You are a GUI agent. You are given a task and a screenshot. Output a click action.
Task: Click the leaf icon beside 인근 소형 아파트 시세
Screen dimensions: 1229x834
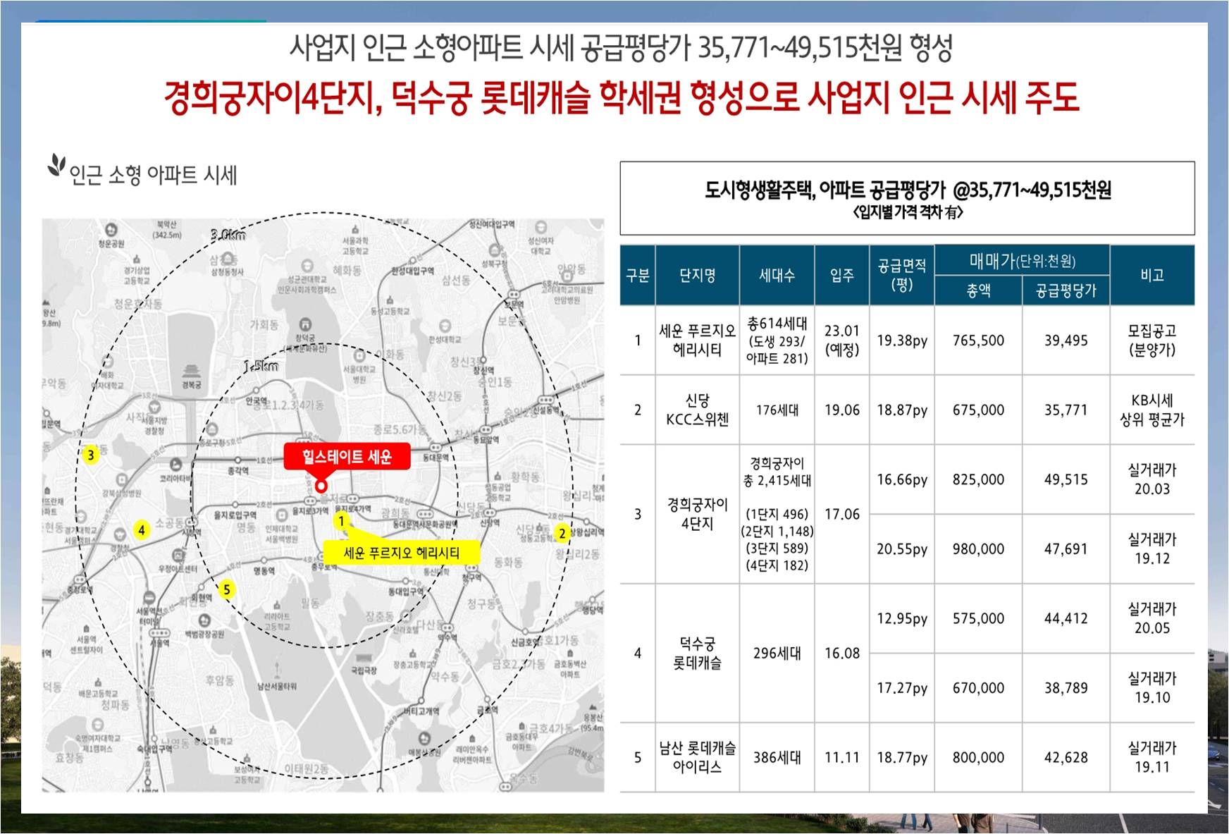tap(56, 166)
